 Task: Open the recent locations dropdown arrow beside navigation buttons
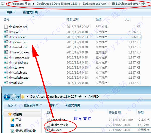coord(18,97)
